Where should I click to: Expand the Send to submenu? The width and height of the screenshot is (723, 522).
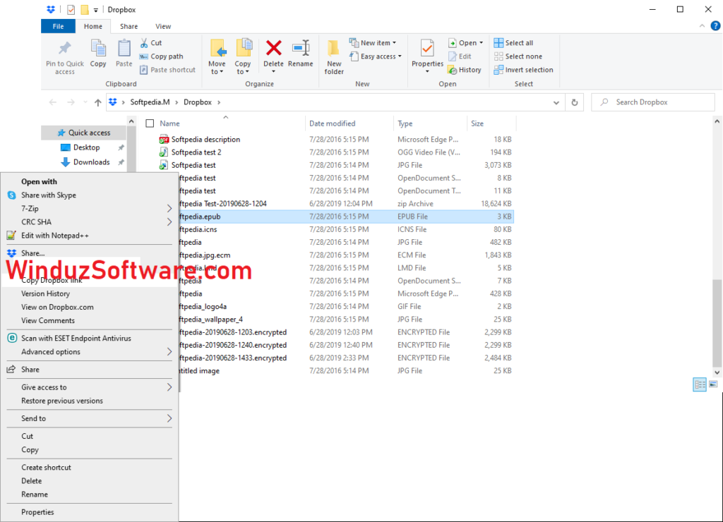click(169, 418)
